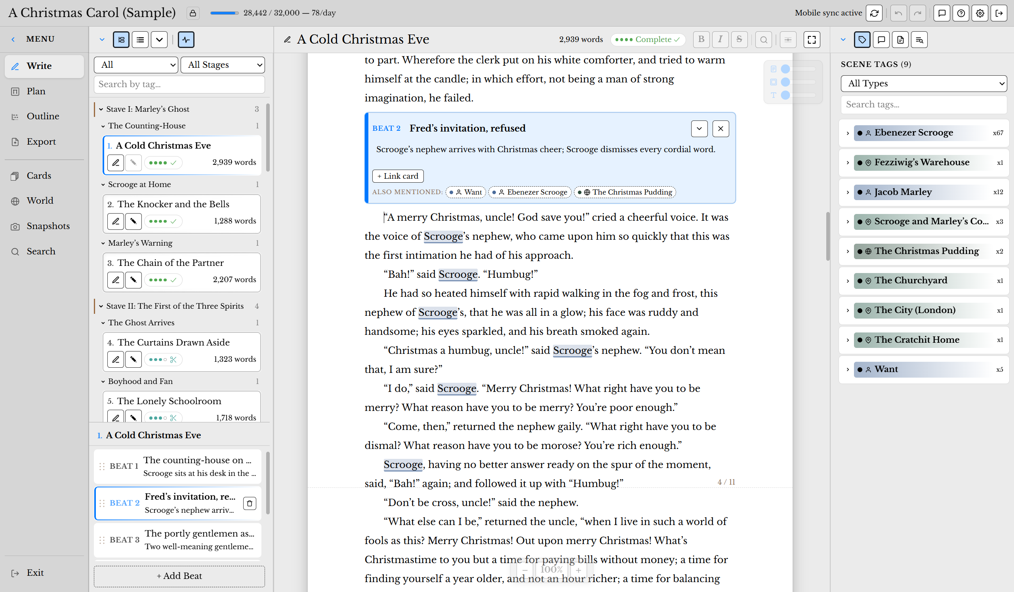Open the settings gear icon
Image resolution: width=1014 pixels, height=592 pixels.
tap(980, 13)
